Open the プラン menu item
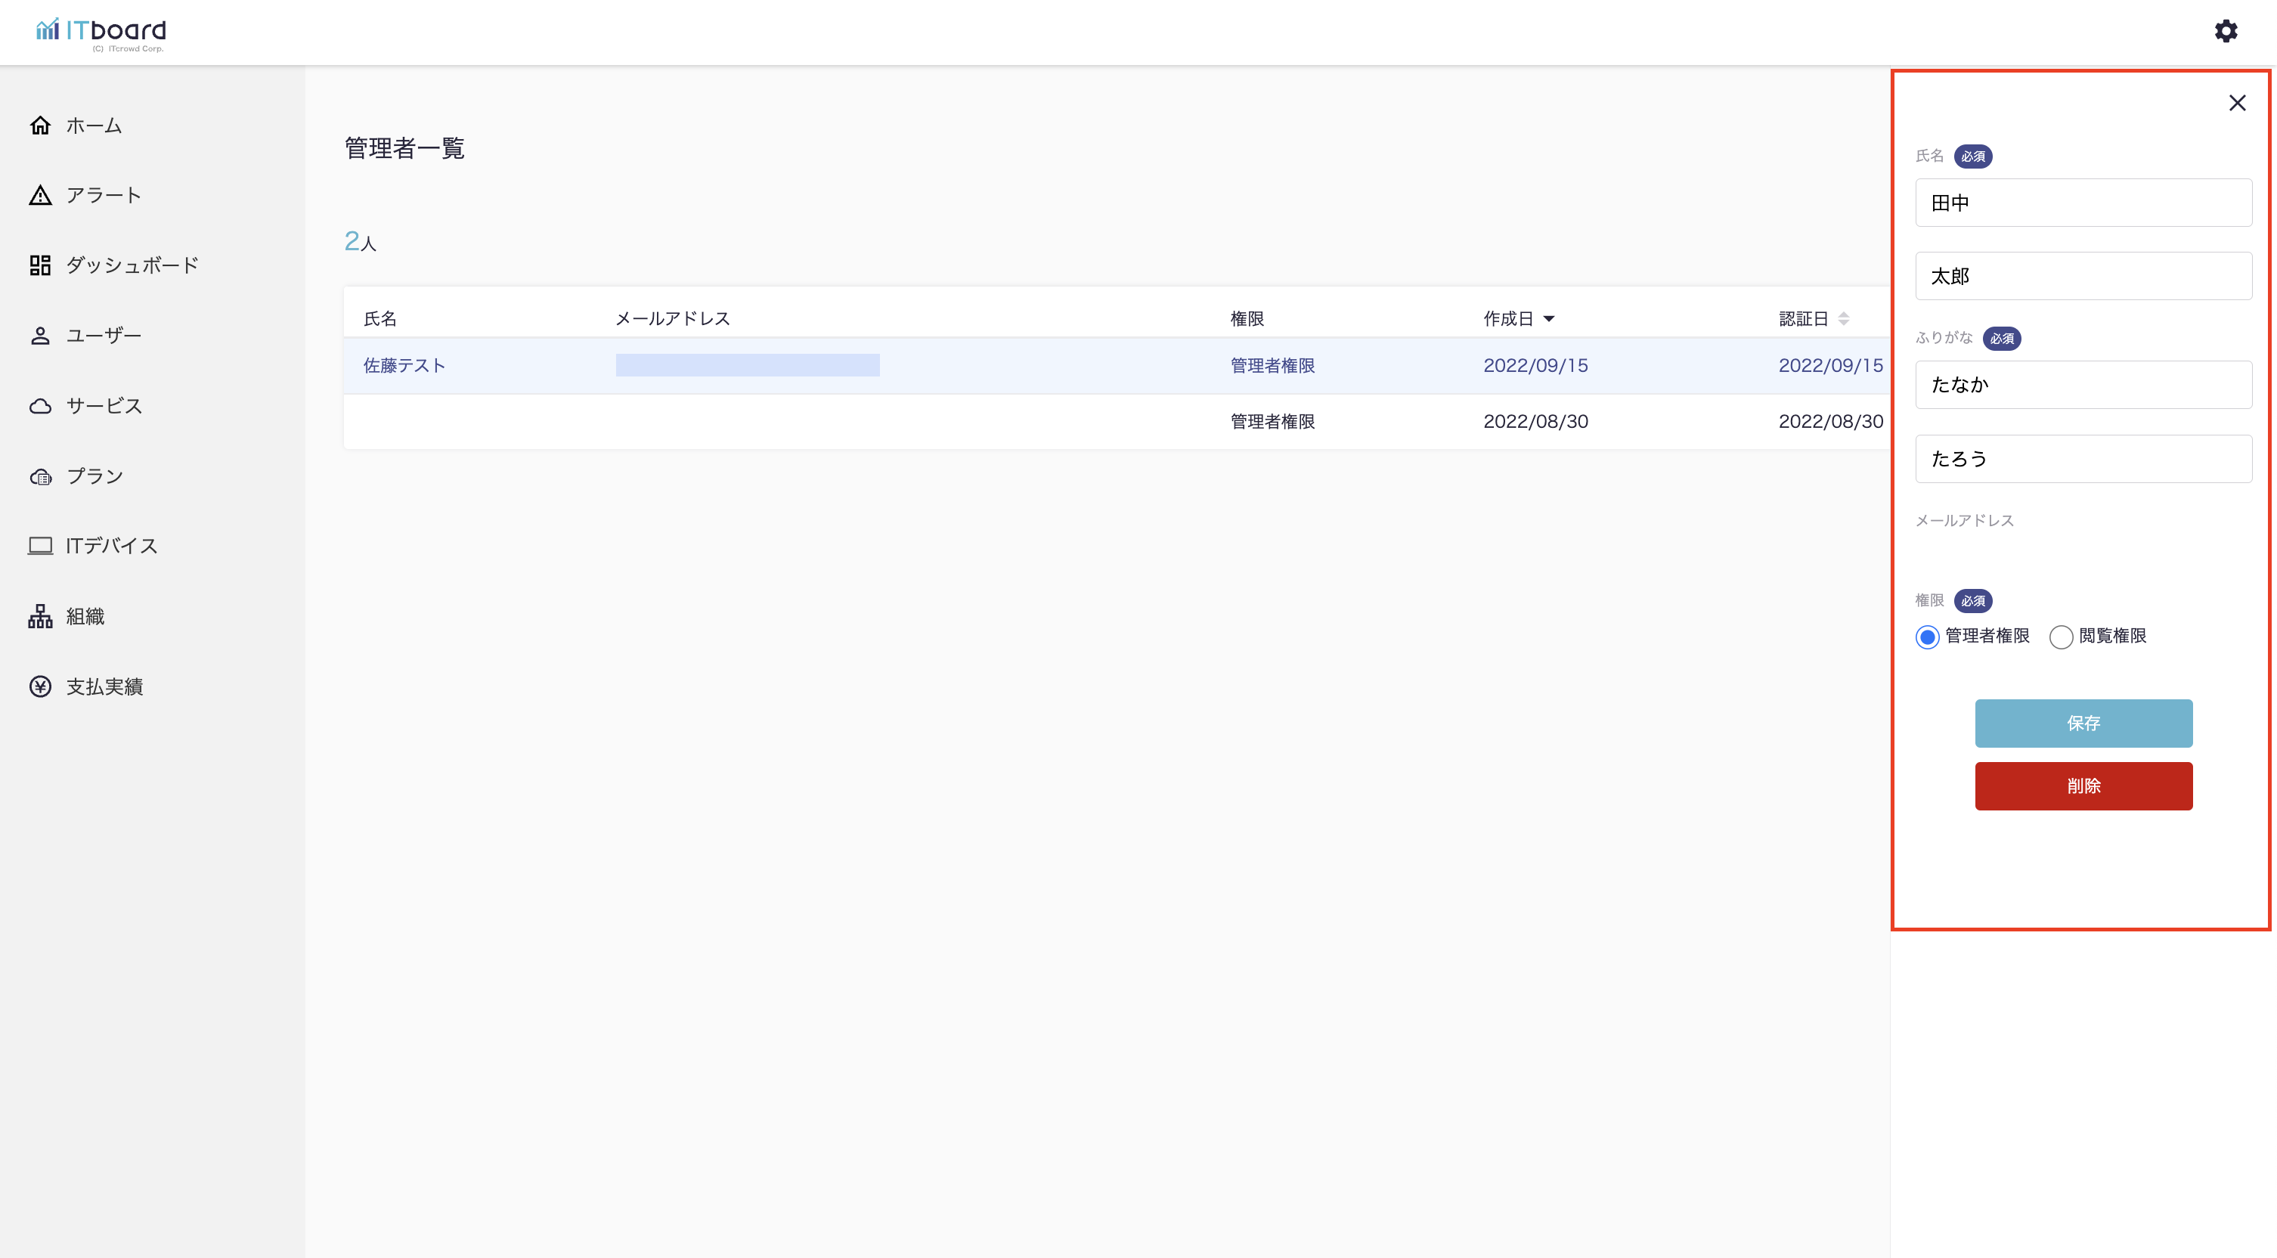Viewport: 2277px width, 1258px height. 94,476
